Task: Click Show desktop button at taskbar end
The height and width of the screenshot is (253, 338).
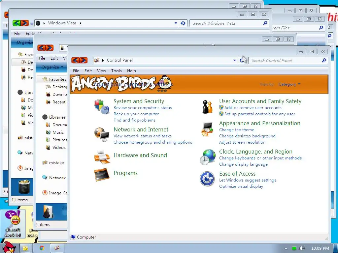Action: coord(335,248)
